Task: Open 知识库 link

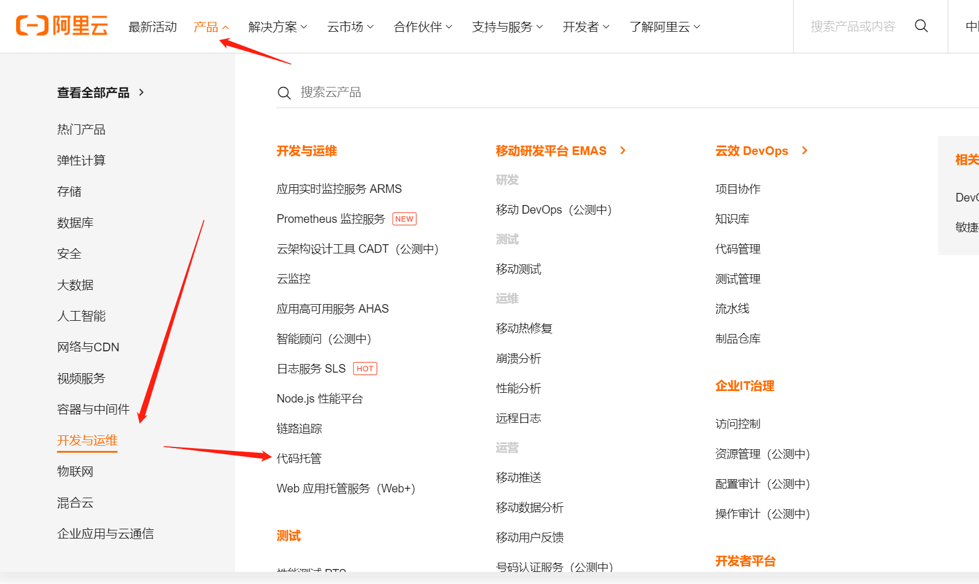Action: pos(733,219)
